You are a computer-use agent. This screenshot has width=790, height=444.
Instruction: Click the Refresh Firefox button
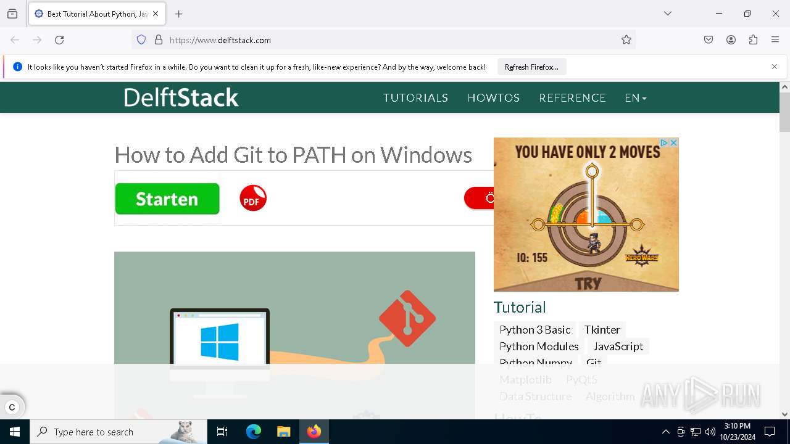click(531, 67)
